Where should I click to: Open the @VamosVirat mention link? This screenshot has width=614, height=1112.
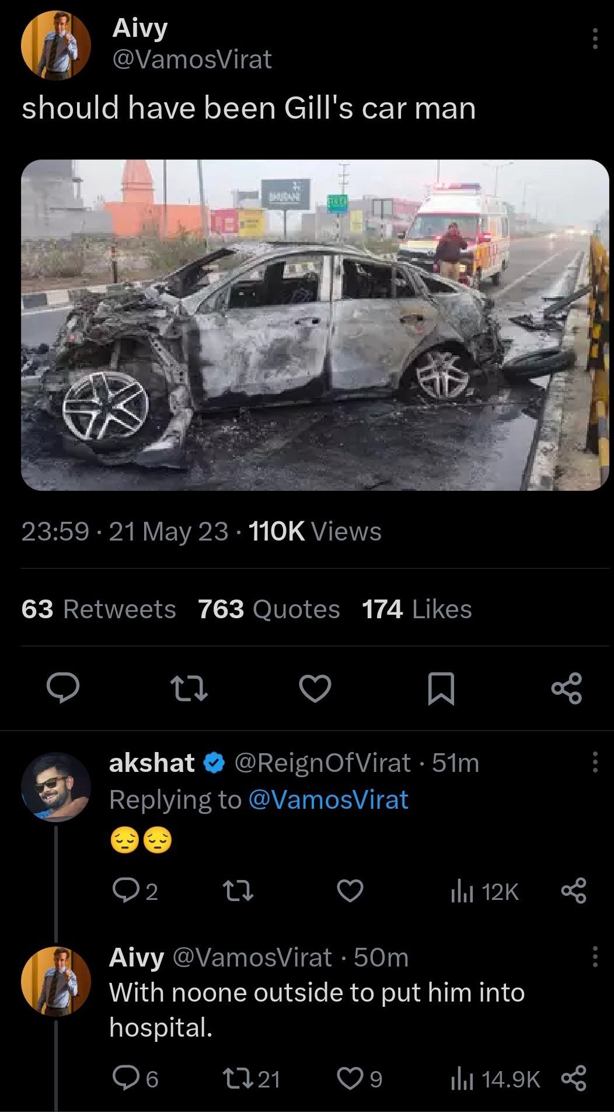click(x=328, y=799)
